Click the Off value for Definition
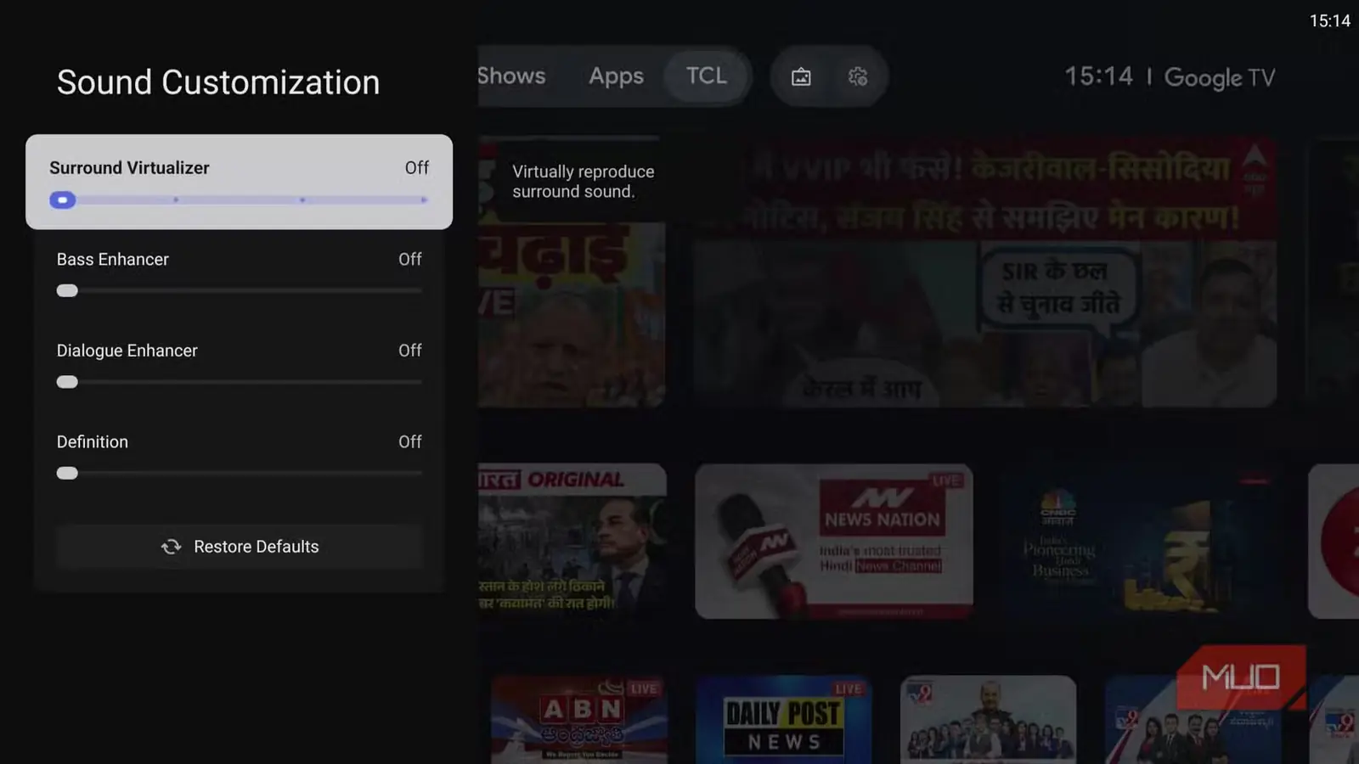1359x764 pixels. click(x=410, y=442)
